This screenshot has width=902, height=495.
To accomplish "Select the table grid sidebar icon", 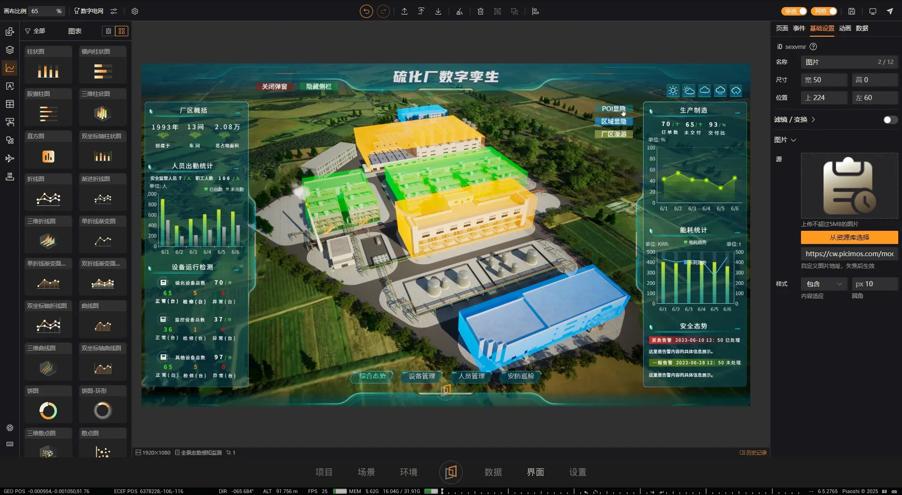I will tap(9, 104).
